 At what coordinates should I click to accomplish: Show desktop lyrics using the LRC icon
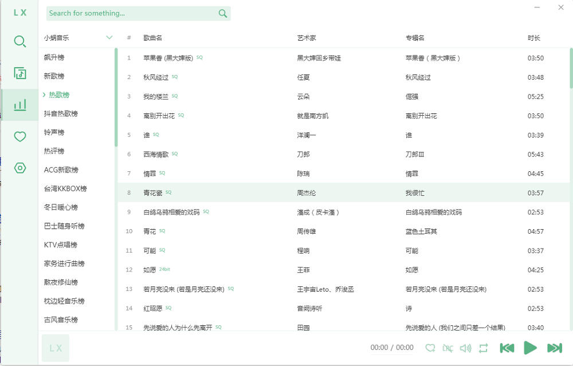pos(448,348)
